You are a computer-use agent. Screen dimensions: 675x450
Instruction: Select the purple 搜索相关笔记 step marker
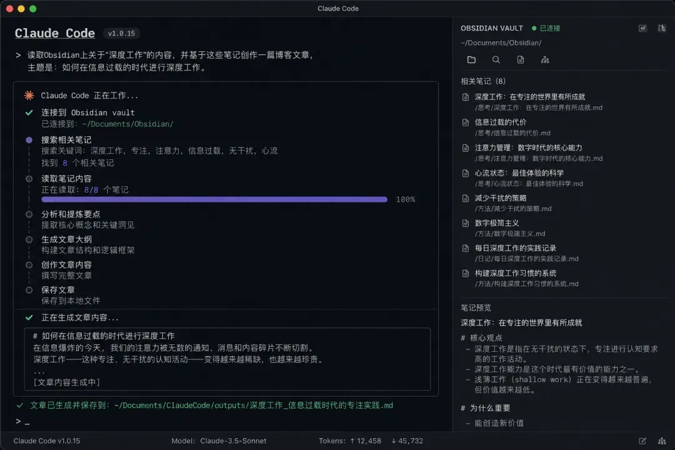[29, 140]
